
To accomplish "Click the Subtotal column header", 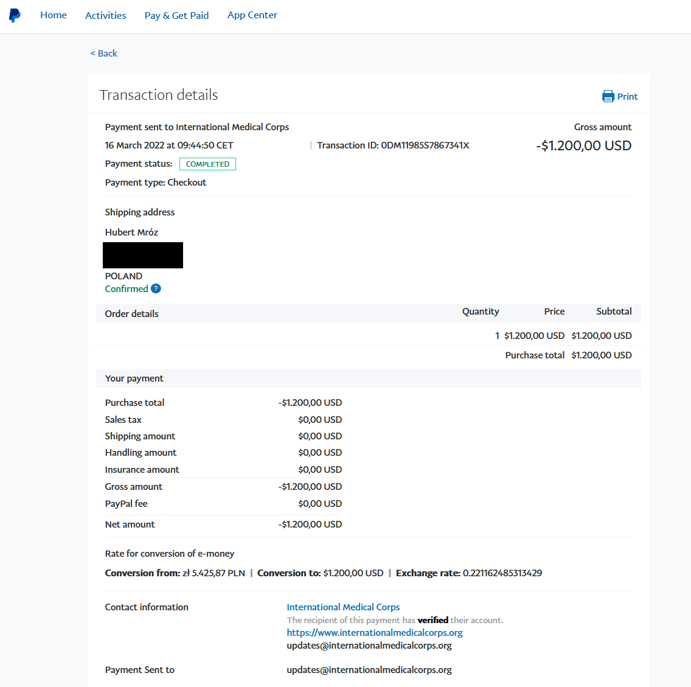I will (x=614, y=312).
